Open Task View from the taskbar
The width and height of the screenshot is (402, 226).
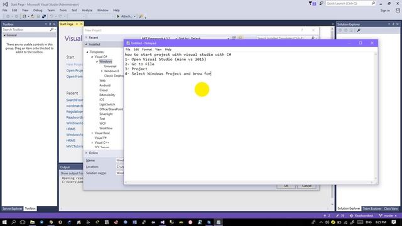(23, 222)
